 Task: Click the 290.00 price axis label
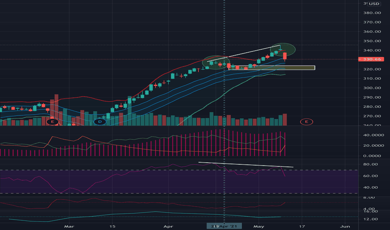coord(372,97)
